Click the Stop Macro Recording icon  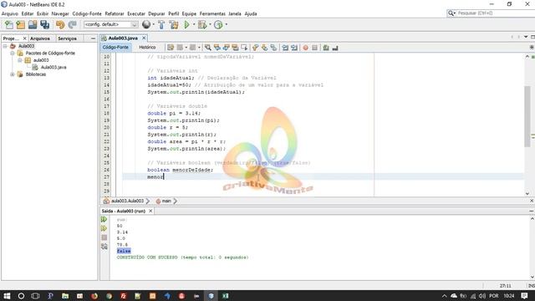point(314,48)
